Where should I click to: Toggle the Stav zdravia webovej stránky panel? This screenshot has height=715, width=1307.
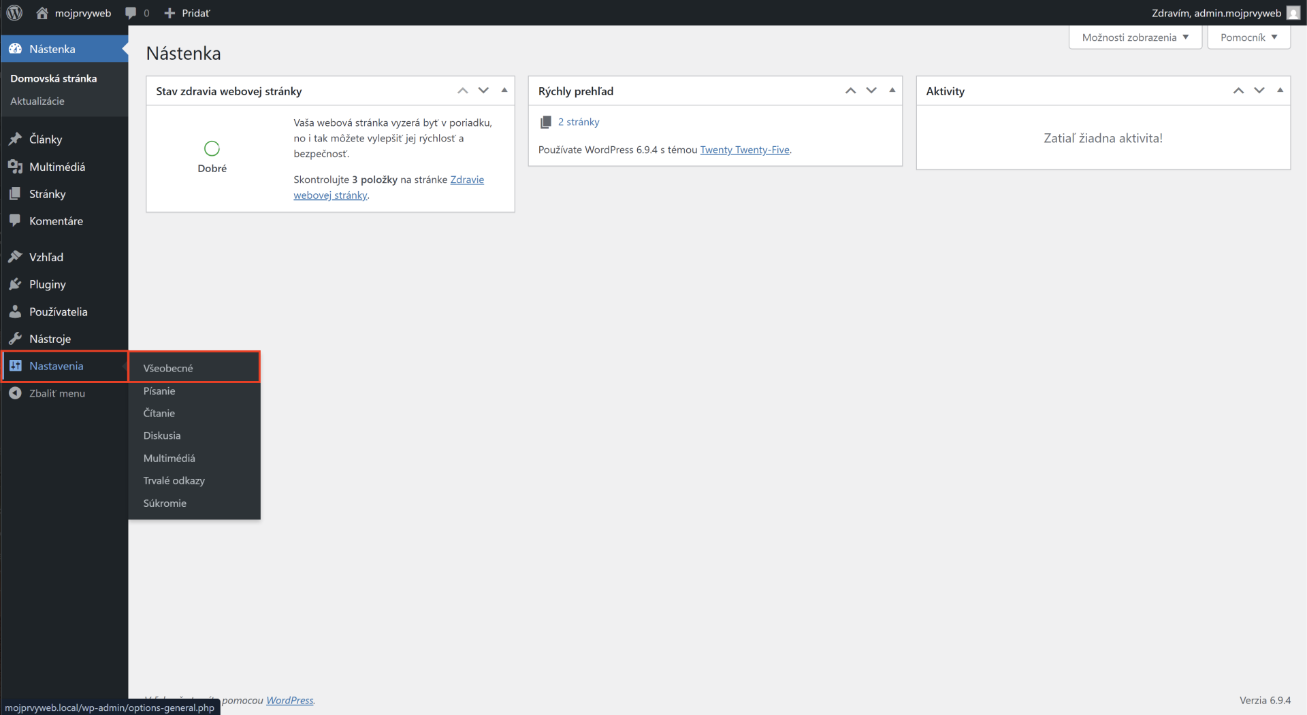(x=504, y=90)
